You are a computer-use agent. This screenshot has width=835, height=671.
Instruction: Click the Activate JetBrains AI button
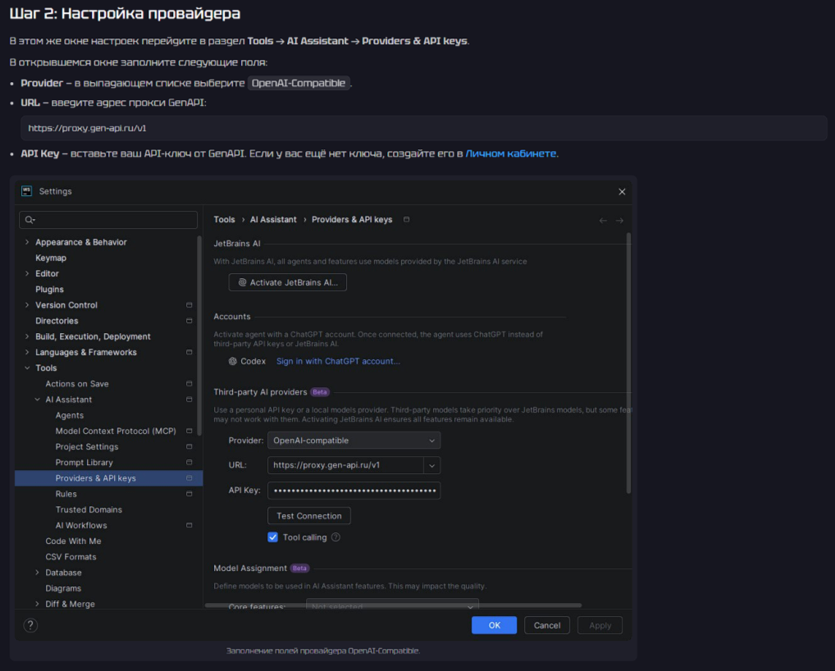pyautogui.click(x=287, y=282)
